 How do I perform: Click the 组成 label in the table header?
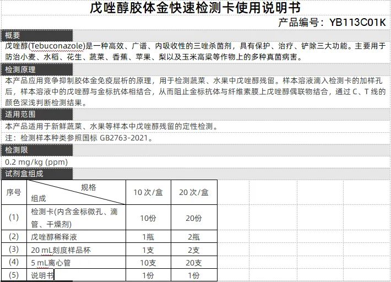pos(39,198)
